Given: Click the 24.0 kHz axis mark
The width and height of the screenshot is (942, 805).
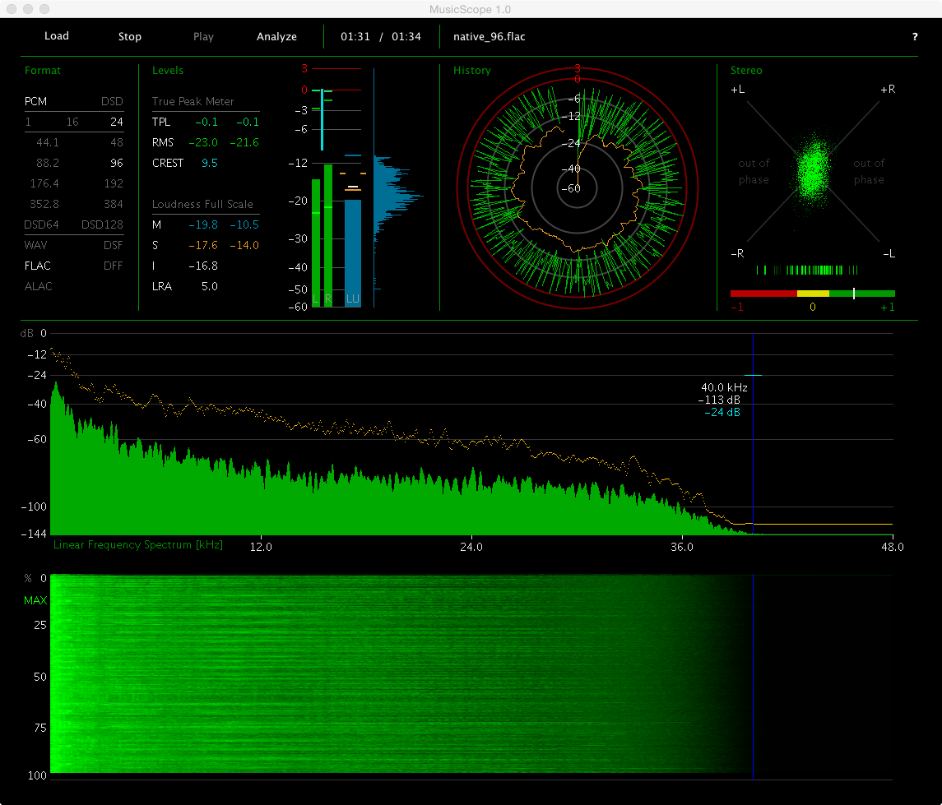Looking at the screenshot, I should [471, 547].
